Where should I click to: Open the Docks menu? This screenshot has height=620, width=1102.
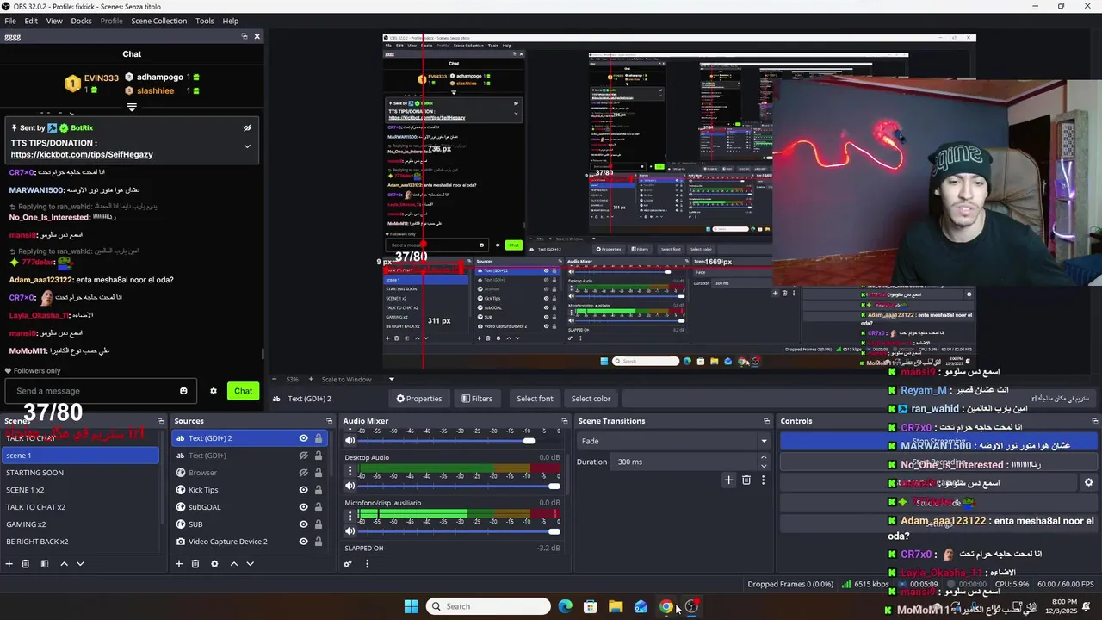coord(81,21)
